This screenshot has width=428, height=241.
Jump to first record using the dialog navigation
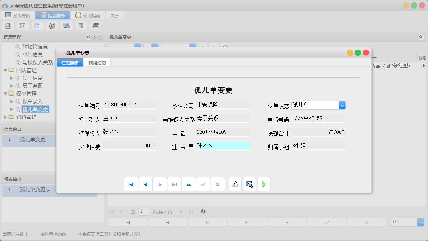pos(131,184)
